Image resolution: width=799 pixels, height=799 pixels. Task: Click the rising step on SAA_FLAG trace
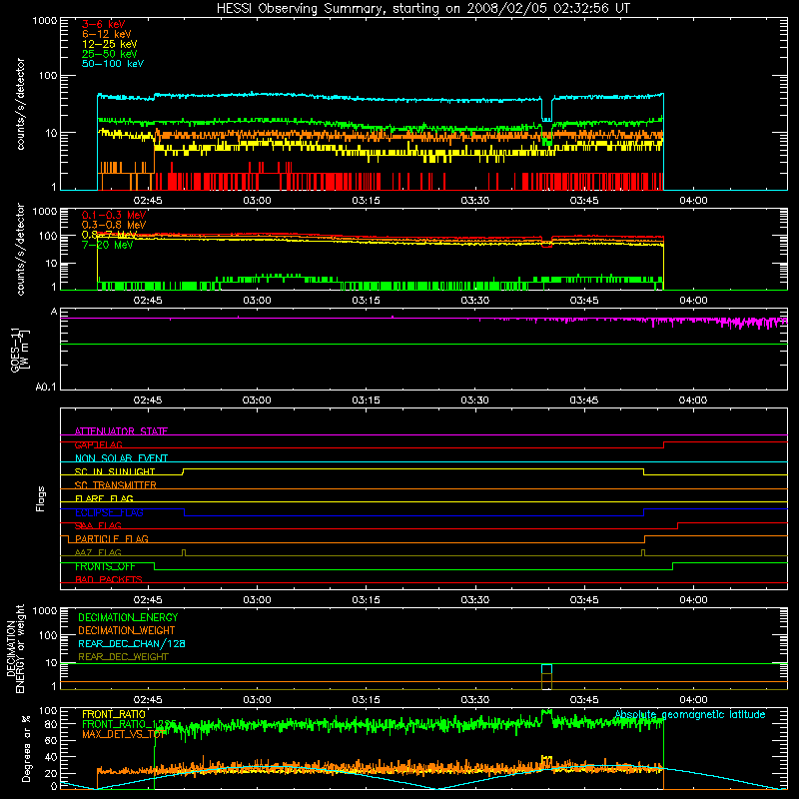pos(677,526)
